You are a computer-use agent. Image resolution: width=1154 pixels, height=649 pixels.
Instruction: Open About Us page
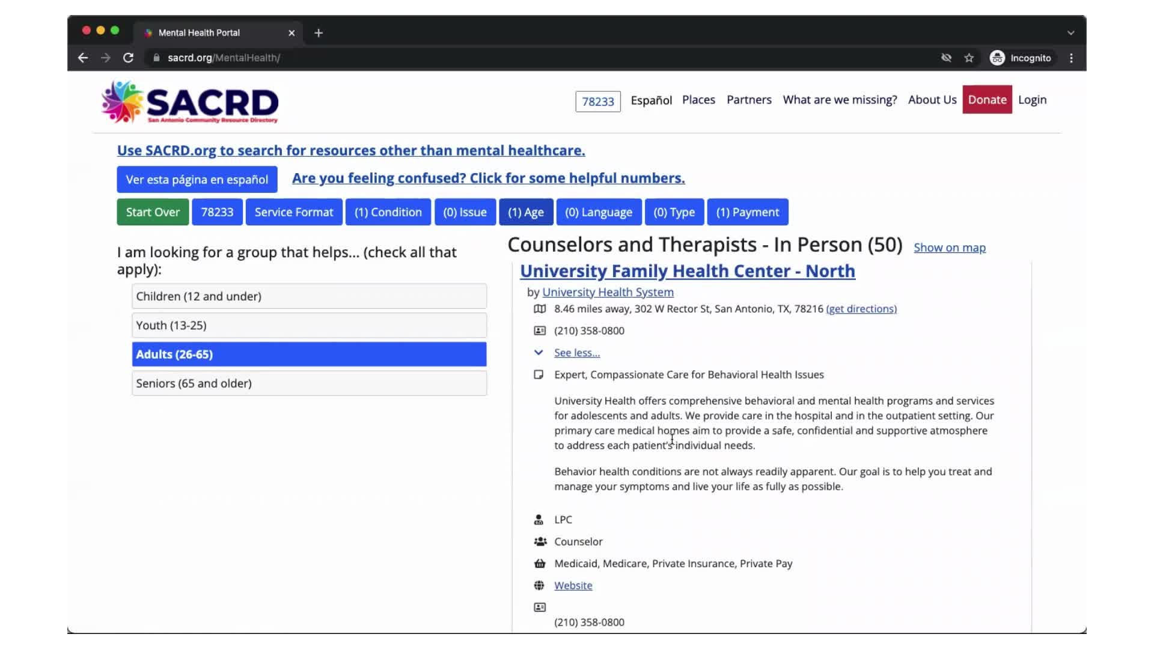932,100
